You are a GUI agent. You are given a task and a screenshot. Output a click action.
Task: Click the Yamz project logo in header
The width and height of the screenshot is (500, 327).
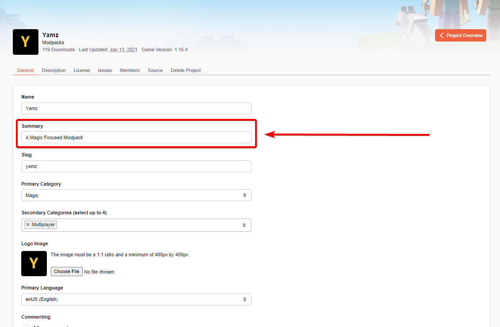click(x=26, y=42)
